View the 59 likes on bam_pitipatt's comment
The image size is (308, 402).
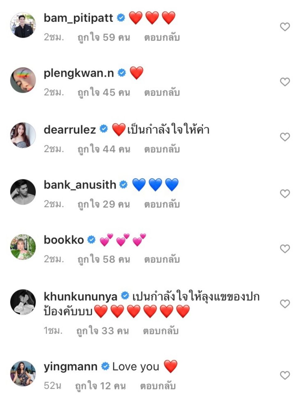coord(104,38)
